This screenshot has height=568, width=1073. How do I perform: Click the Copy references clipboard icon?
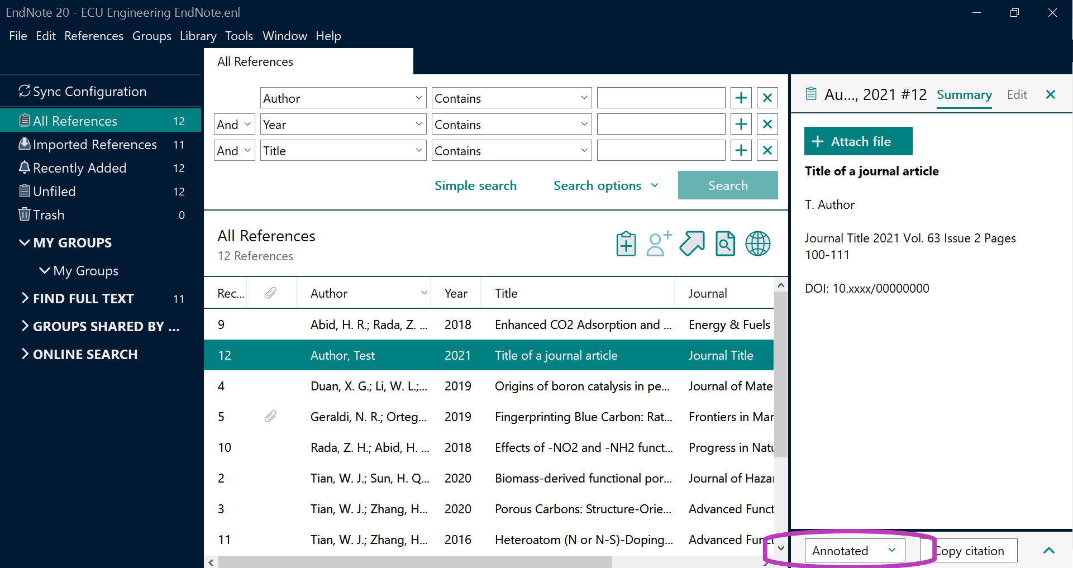pos(626,244)
